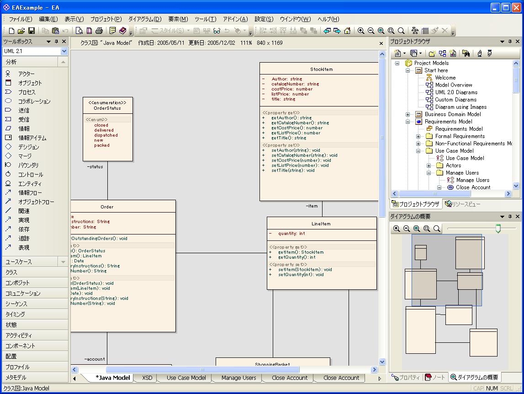Viewport: 524px width, 394px height.
Task: Select the 情報フロー connector tool
Action: (30, 193)
